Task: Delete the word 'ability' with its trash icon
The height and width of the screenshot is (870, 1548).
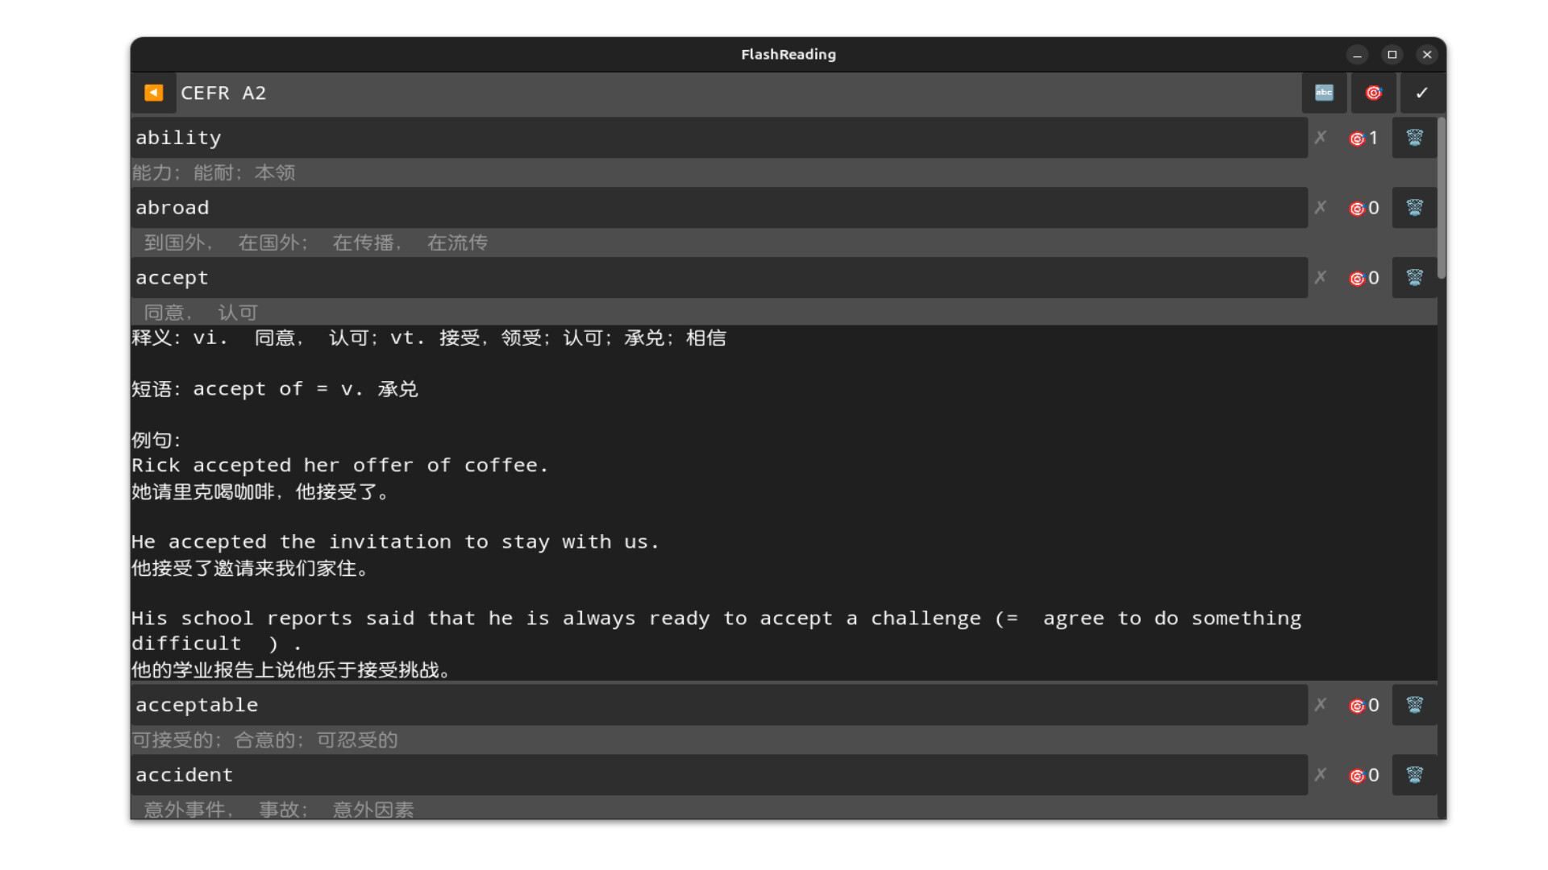Action: coord(1414,138)
